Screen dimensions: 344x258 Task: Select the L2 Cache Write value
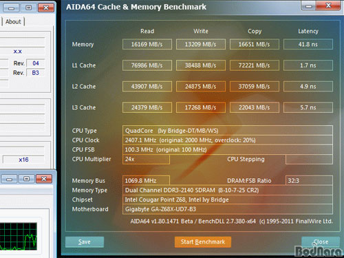point(201,87)
